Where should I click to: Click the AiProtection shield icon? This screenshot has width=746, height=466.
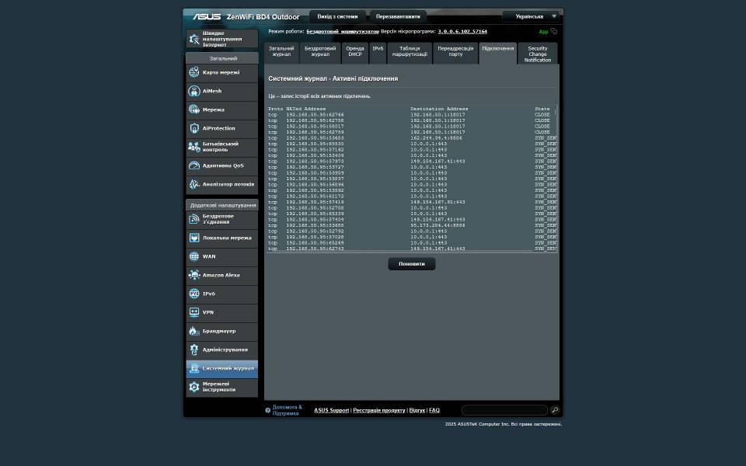194,128
